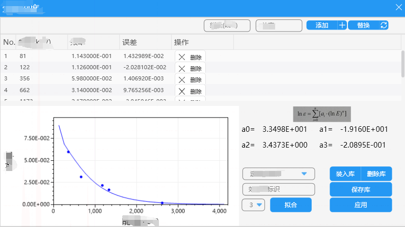Click the 应用 apply button
This screenshot has width=405, height=227.
361,205
